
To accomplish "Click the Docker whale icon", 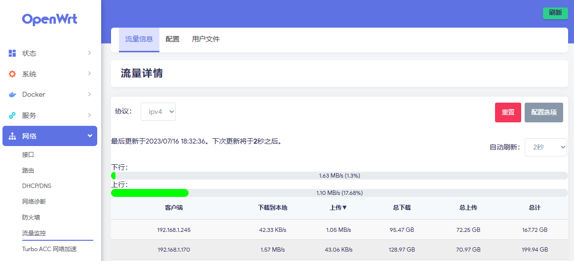I will (x=12, y=95).
